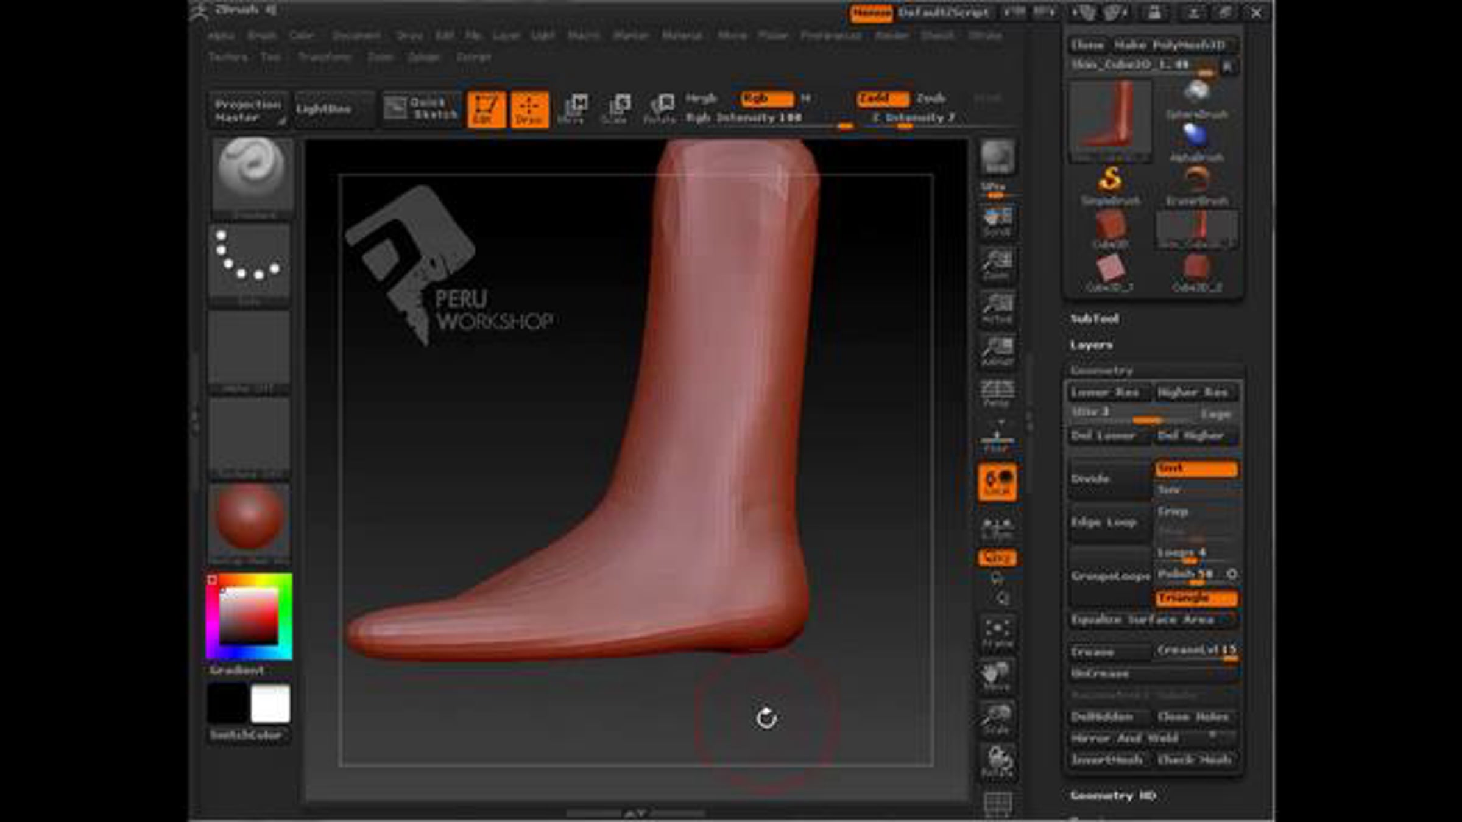The width and height of the screenshot is (1462, 822).
Task: Click the Scroll icon in the right shelf
Action: click(997, 222)
